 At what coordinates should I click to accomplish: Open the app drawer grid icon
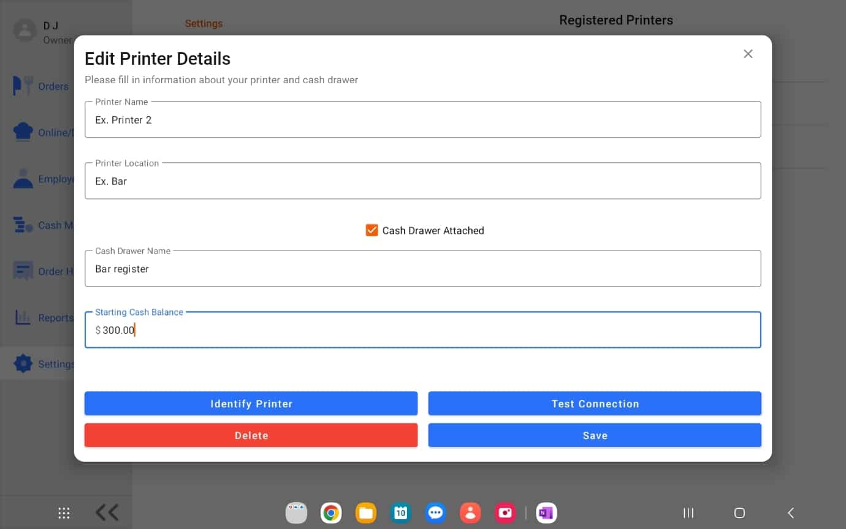click(x=64, y=513)
